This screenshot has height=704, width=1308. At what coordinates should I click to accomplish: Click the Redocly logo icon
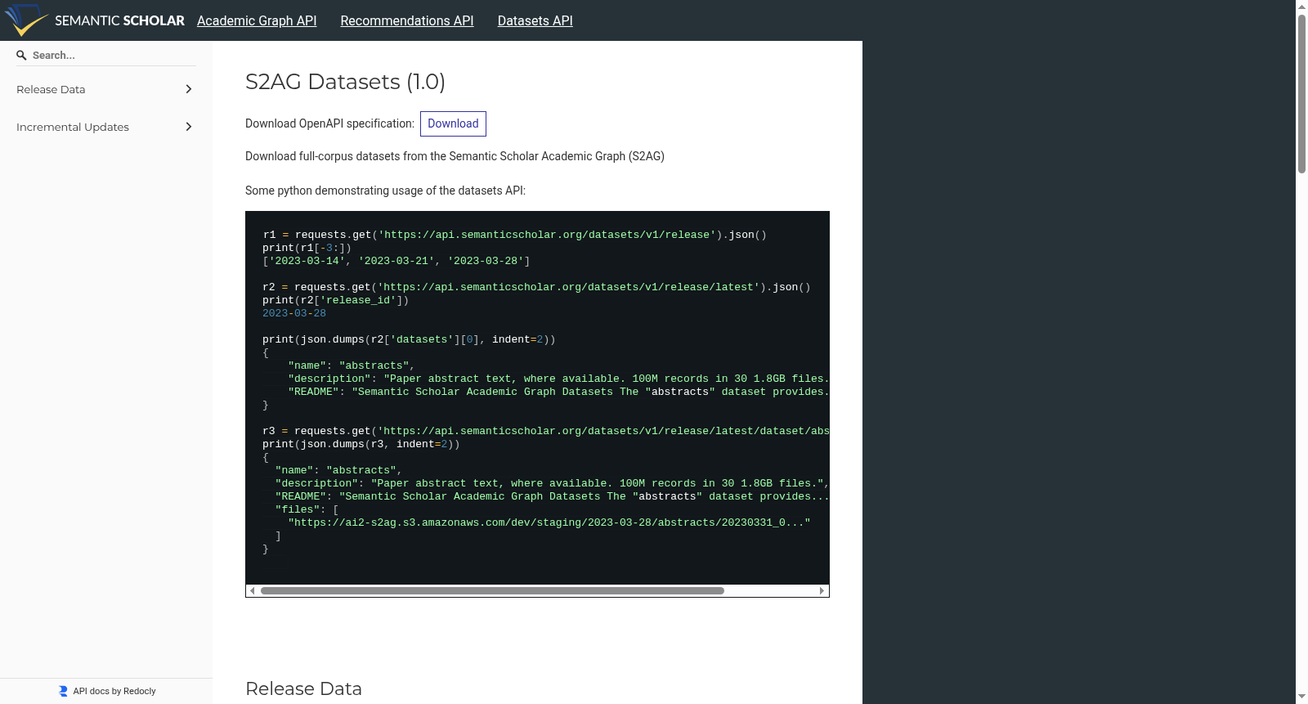pos(63,691)
